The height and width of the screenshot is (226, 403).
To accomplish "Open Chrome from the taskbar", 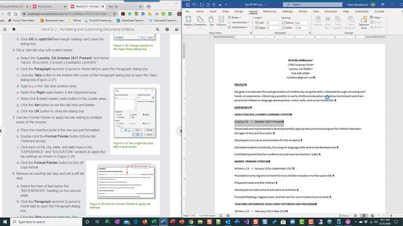I will point(191,222).
